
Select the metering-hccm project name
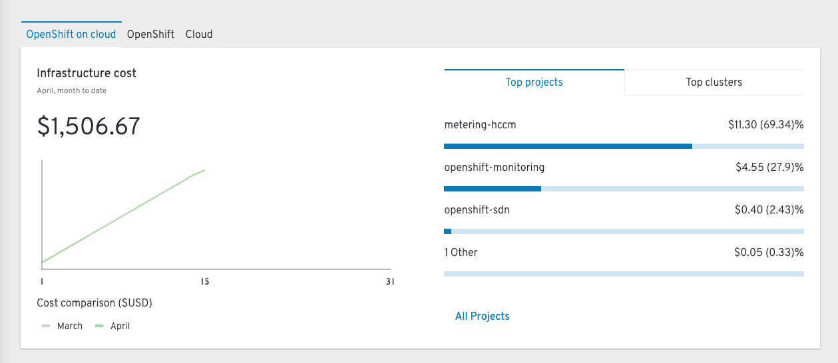pos(480,124)
